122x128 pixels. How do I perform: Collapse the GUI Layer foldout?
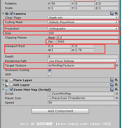3,85
